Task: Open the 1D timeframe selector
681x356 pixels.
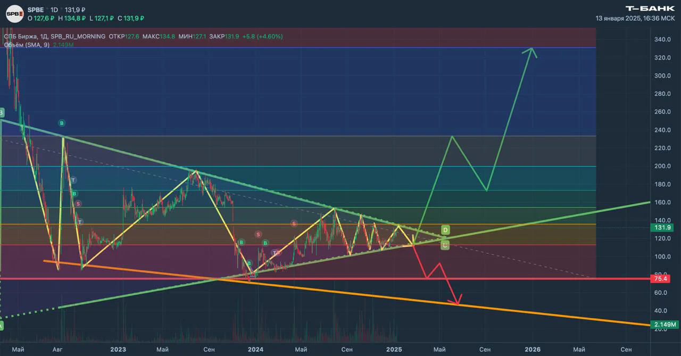Action: [54, 10]
